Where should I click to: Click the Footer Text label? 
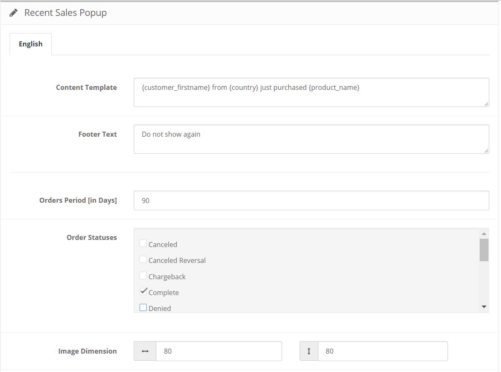pos(97,134)
